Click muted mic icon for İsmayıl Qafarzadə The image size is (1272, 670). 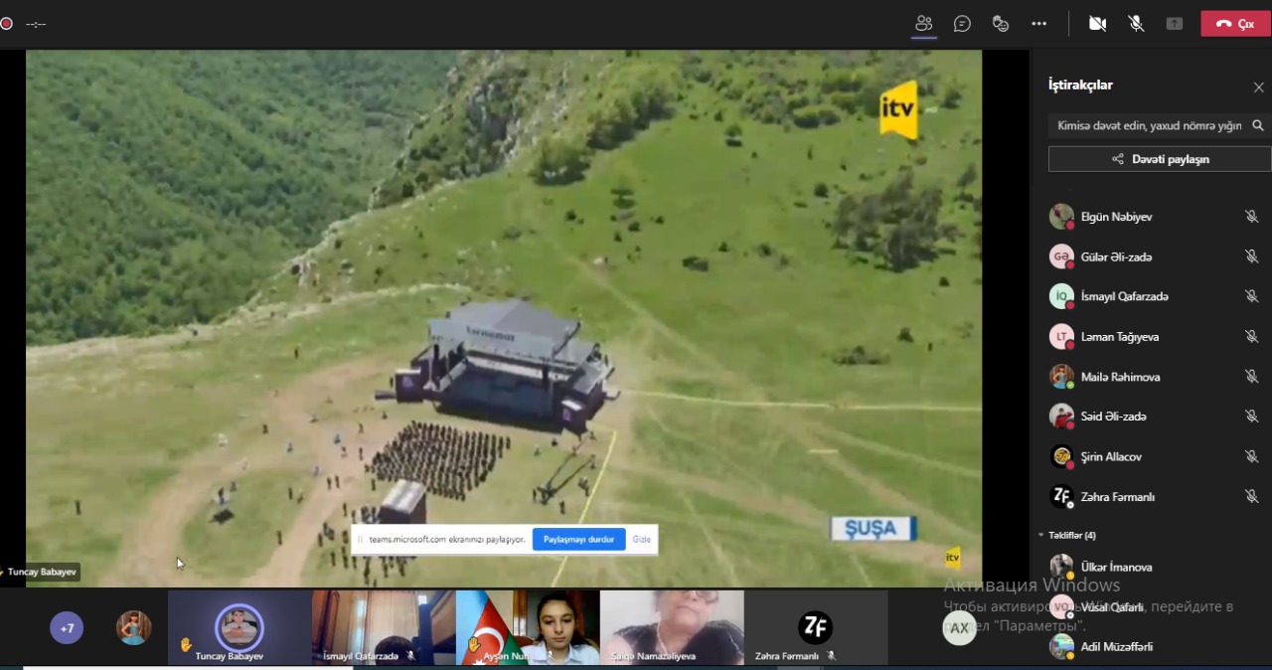coord(1251,296)
